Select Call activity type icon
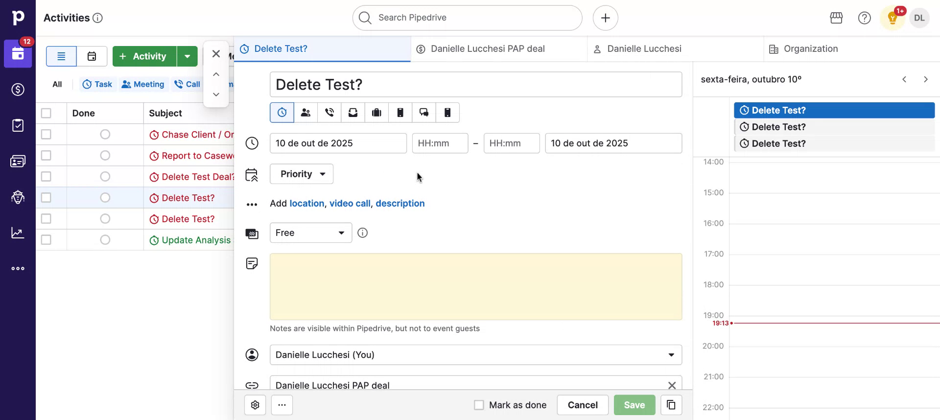Image resolution: width=940 pixels, height=420 pixels. click(329, 113)
